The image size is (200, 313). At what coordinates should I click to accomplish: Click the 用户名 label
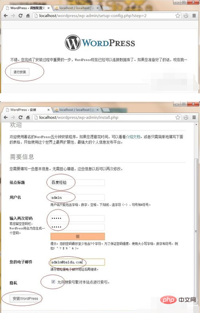click(15, 197)
